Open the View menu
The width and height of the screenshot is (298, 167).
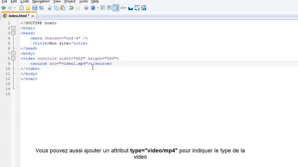(57, 1)
